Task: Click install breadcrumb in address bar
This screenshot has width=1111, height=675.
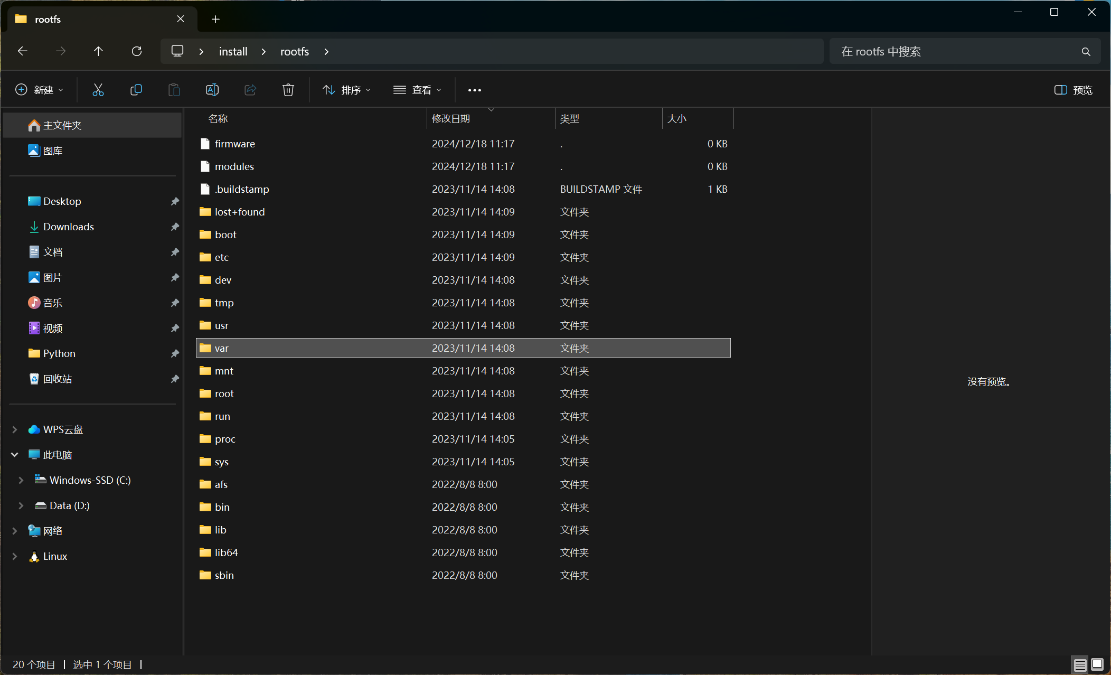Action: pos(233,51)
